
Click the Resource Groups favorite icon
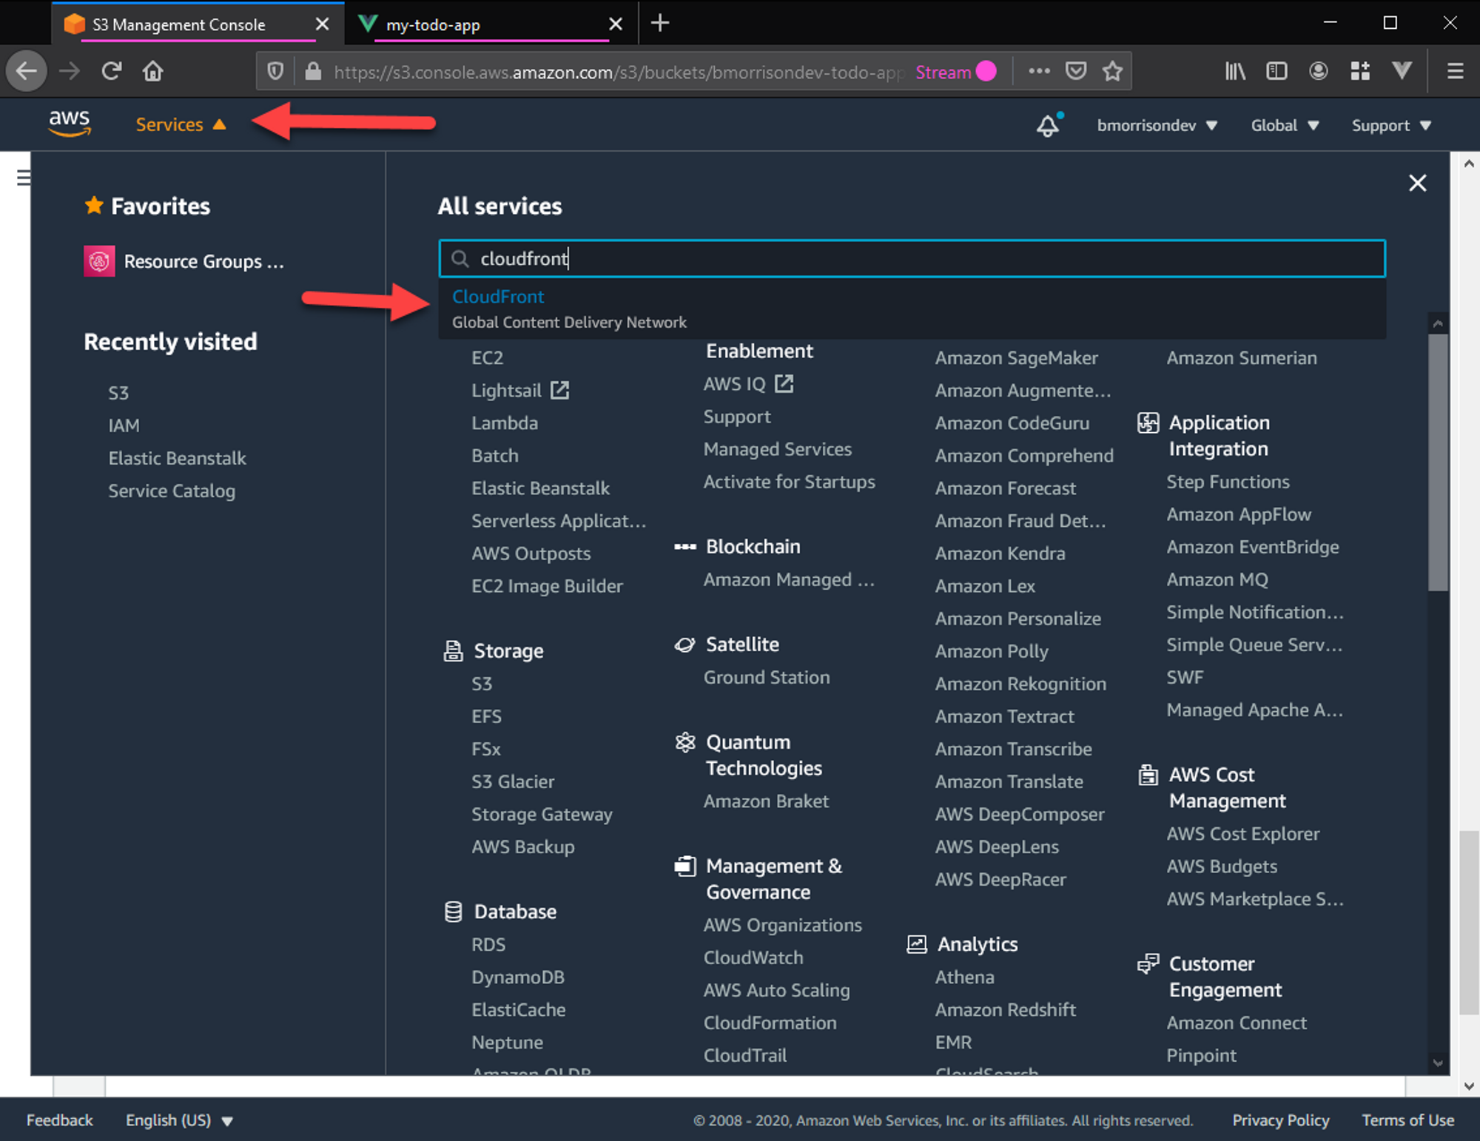[x=99, y=261]
